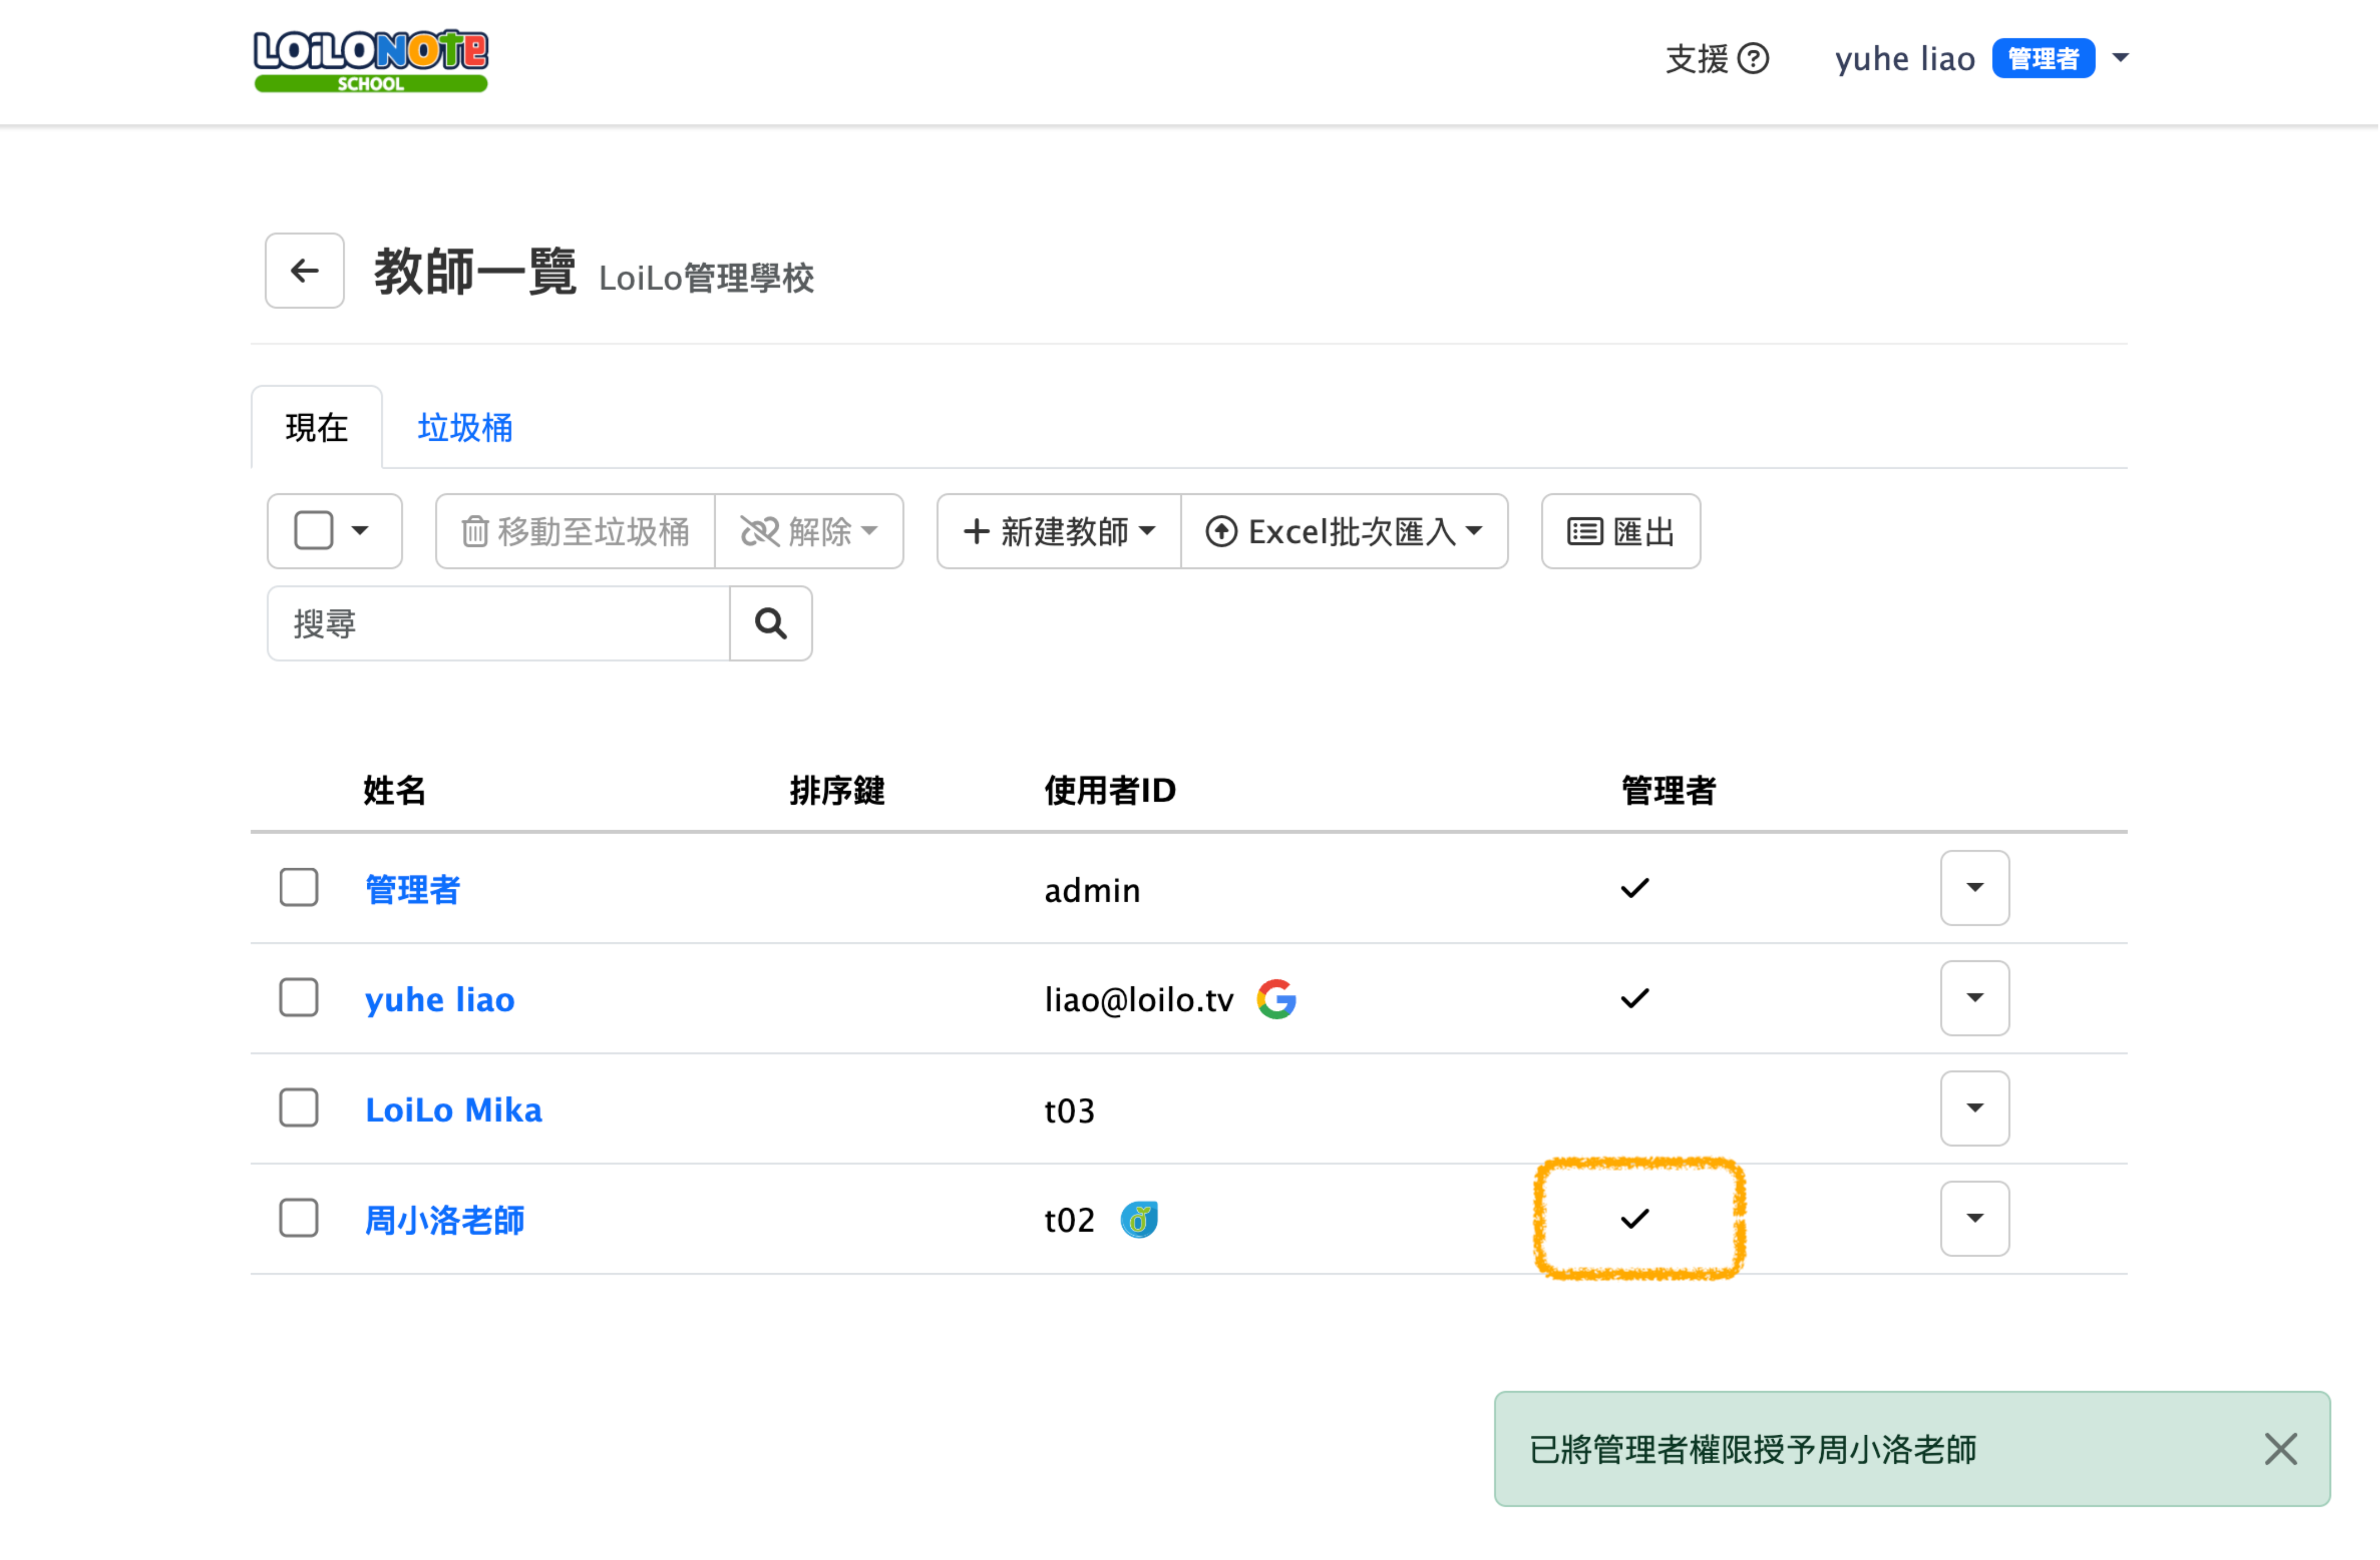Click the back arrow button
The height and width of the screenshot is (1560, 2380).
(304, 271)
